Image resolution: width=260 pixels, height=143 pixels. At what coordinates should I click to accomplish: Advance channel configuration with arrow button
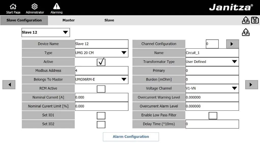pos(233,44)
